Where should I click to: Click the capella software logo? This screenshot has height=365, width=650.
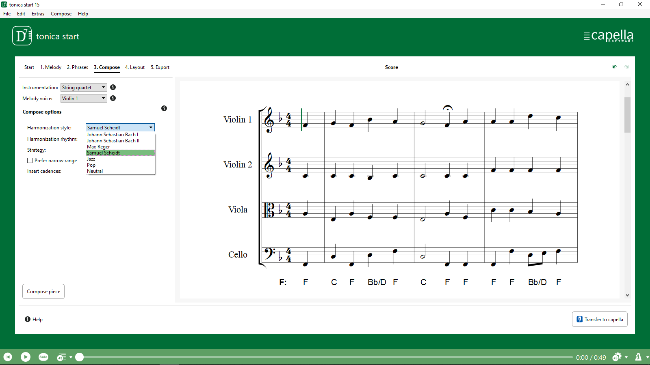pos(609,36)
